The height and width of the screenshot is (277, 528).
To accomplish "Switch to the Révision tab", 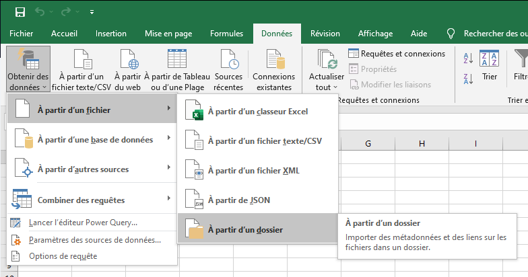I will tap(325, 34).
